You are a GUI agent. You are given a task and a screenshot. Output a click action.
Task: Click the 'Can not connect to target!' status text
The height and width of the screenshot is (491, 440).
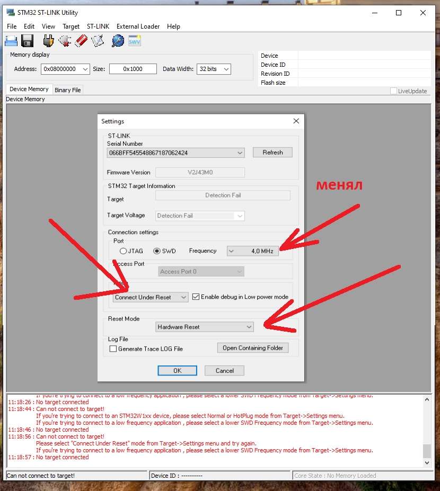pos(40,476)
